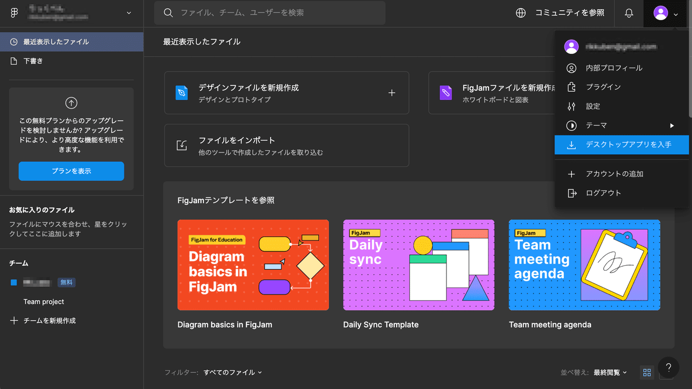Click the notification bell icon
Screen dimensions: 692x389
tap(629, 13)
